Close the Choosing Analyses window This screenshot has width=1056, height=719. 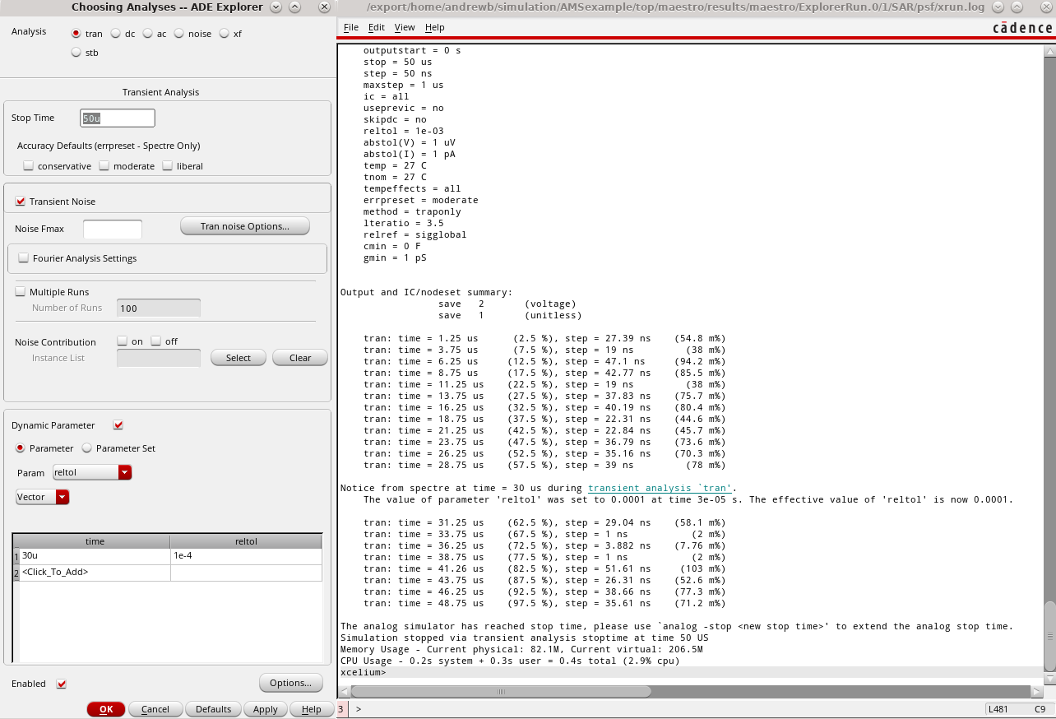pos(325,7)
